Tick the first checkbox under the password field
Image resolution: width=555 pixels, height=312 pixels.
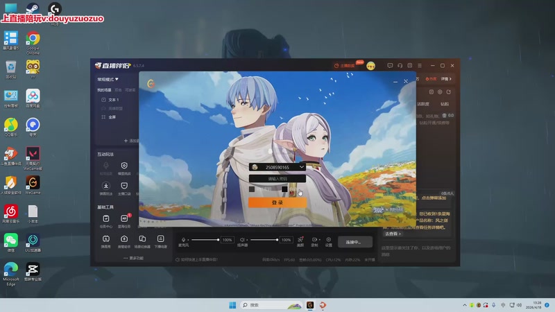point(252,189)
